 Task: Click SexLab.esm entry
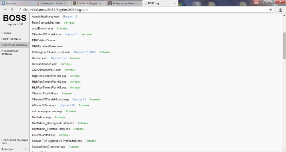tap(39, 58)
